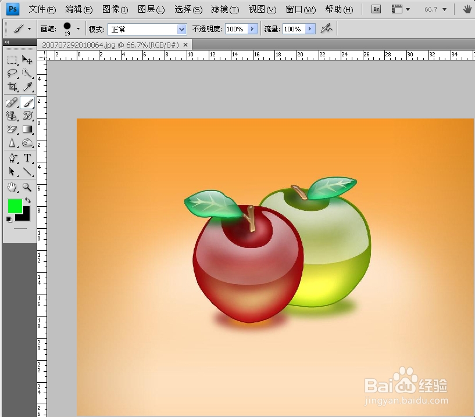Click the Photoshop Ps logo
475x417 pixels.
(x=13, y=9)
